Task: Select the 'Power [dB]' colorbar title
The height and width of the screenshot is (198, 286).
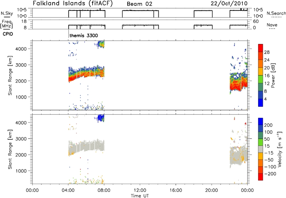Action: click(x=273, y=75)
